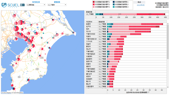Click the sort icon beside the bottom axis title
The height and width of the screenshot is (96, 170).
[x=149, y=93]
